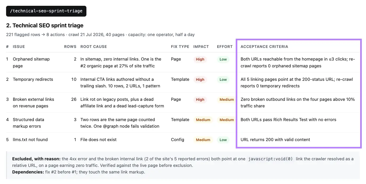Click the "Temporary redirects" issue cell
Viewport: 366px width, 184px height.
(x=33, y=79)
